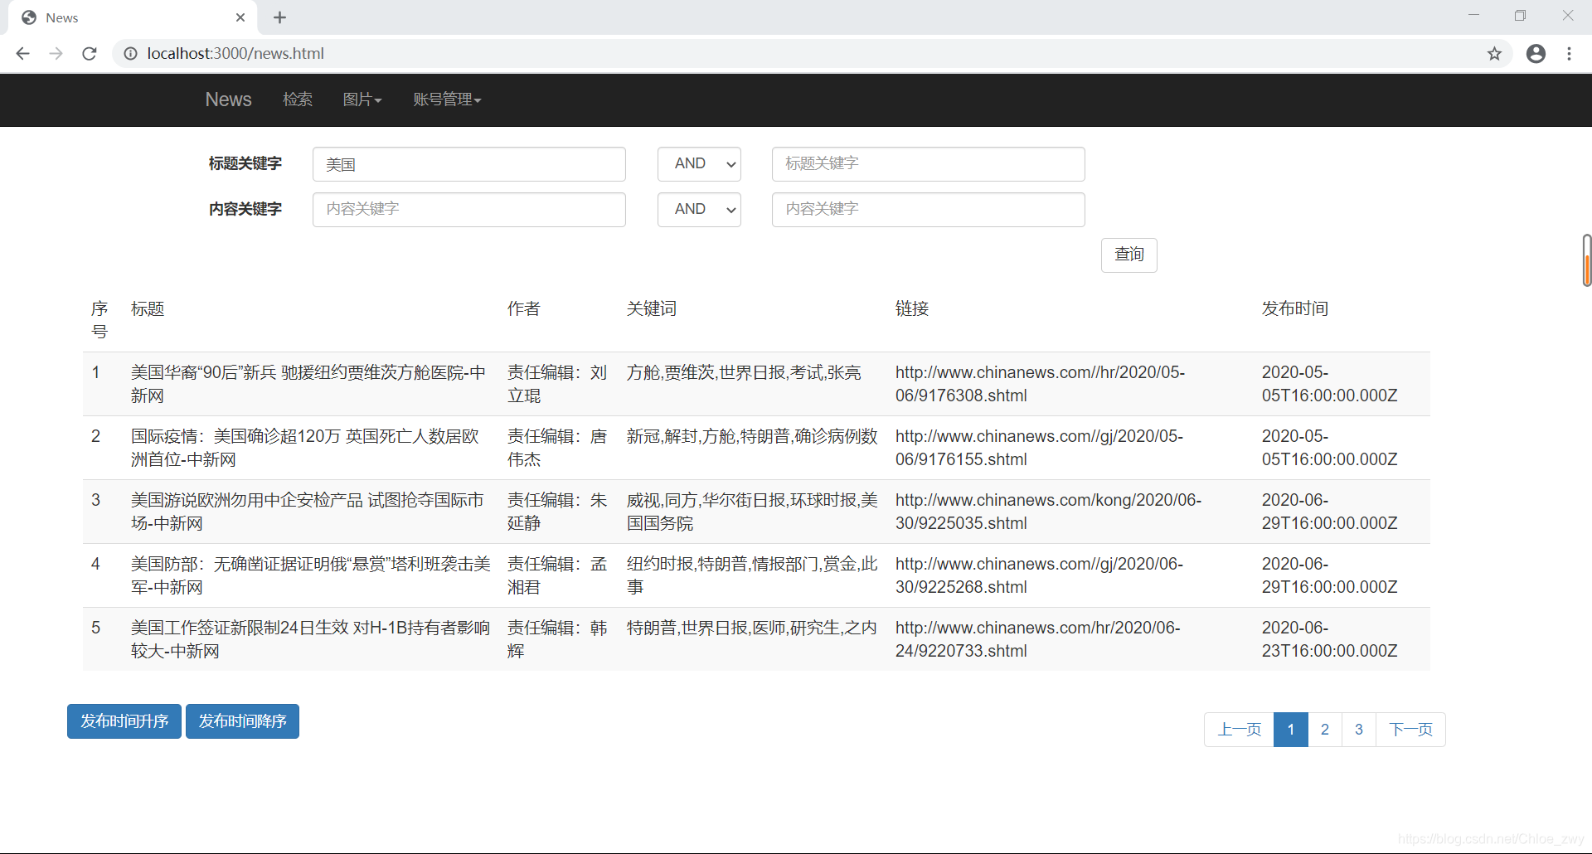Click author cell 责任编辑：韩辉

pos(557,639)
